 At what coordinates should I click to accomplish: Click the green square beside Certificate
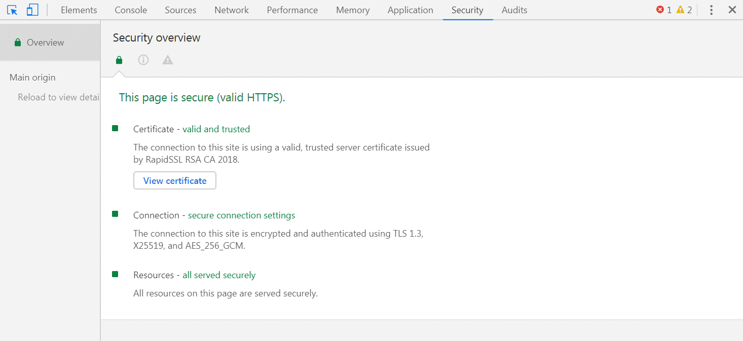coord(115,128)
